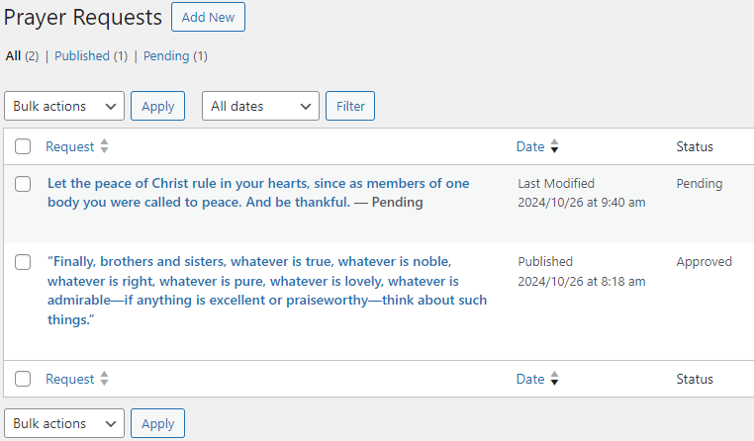754x441 pixels.
Task: Open the bottom Bulk actions dropdown
Action: (x=64, y=423)
